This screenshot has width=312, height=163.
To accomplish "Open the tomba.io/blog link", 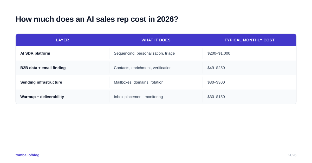I will [x=28, y=155].
